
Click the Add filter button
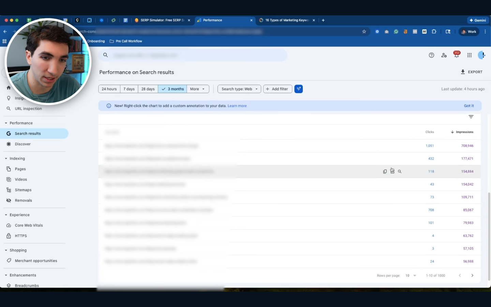(x=278, y=89)
